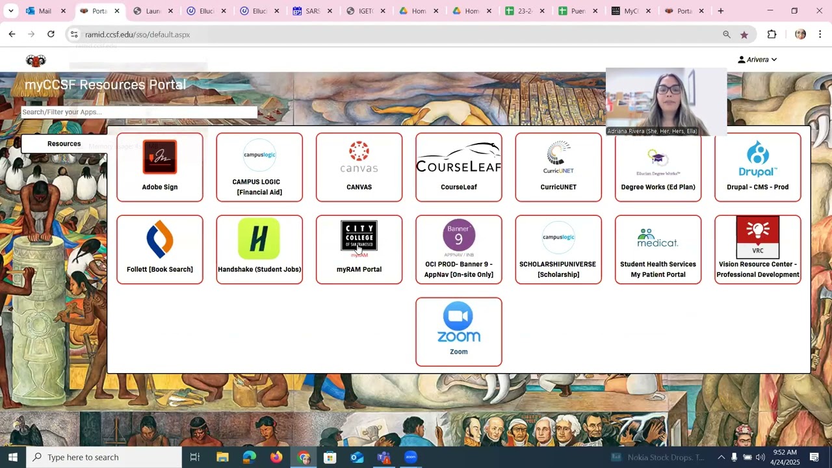832x468 pixels.
Task: Close the MyCl tab
Action: (x=648, y=11)
